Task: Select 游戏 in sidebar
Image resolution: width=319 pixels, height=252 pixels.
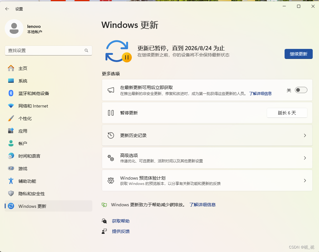Action: coord(49,169)
